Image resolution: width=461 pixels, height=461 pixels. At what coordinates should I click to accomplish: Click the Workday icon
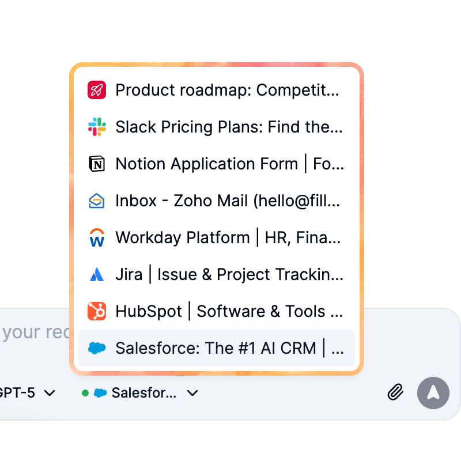point(96,237)
